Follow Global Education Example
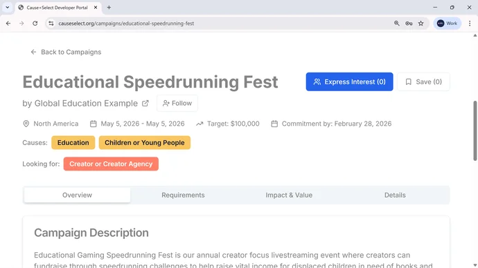 (x=177, y=104)
